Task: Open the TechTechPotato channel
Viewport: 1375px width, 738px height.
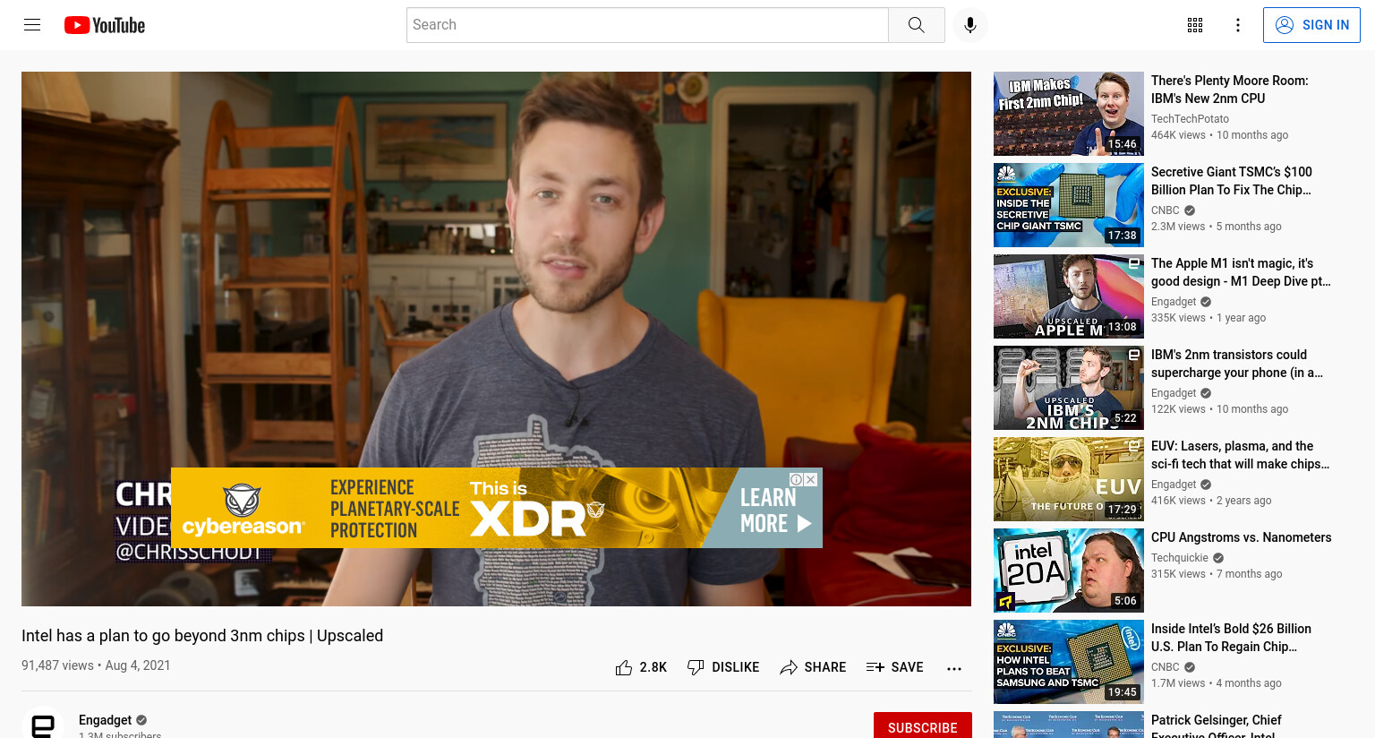Action: click(1190, 119)
